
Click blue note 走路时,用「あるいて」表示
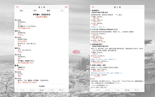104,59
